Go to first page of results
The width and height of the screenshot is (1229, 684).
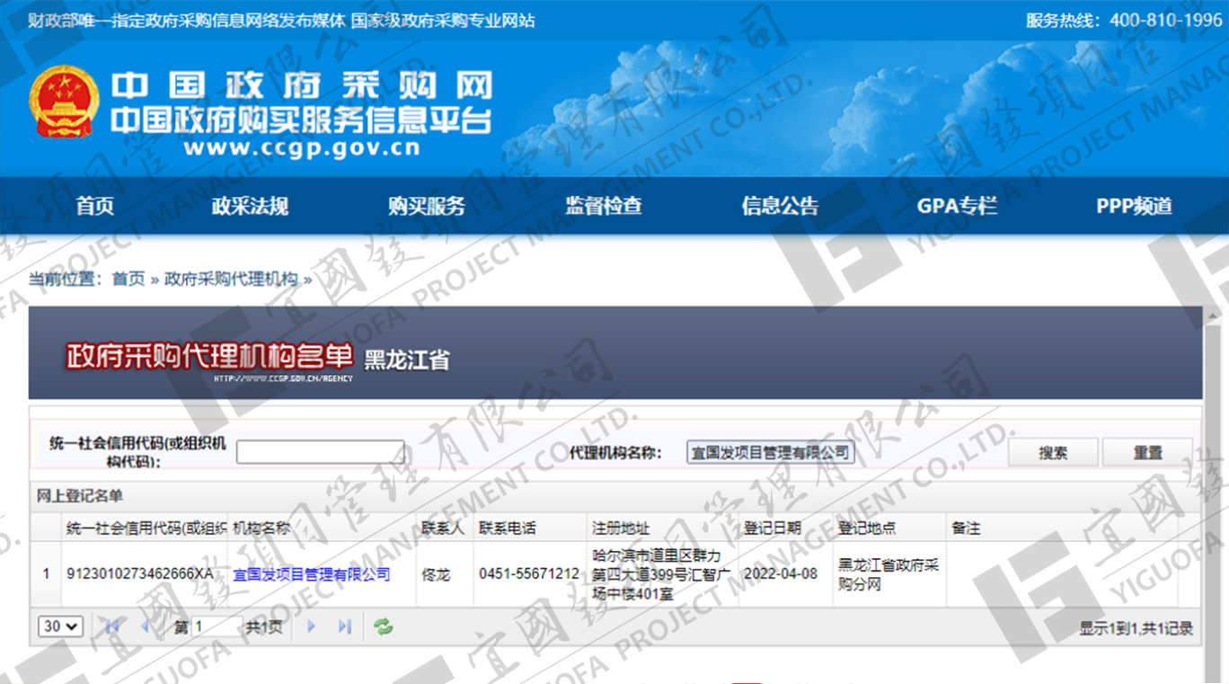[112, 626]
